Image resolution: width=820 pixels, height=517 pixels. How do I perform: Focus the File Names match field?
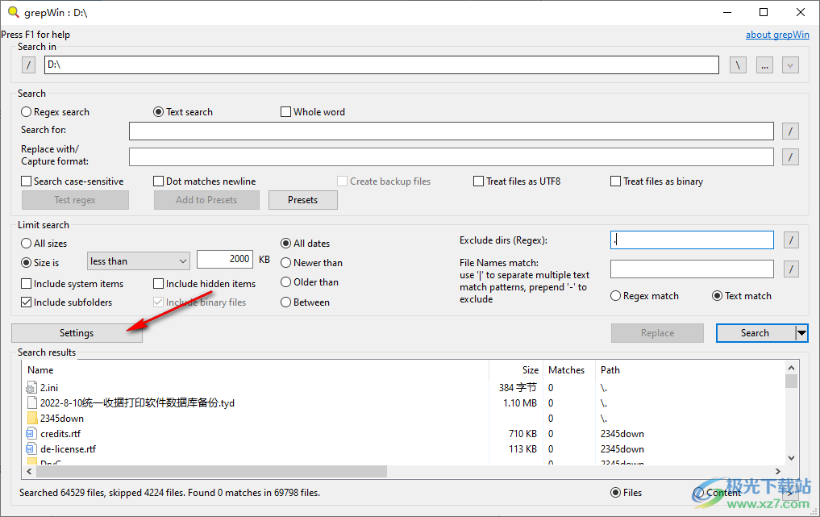tap(692, 269)
